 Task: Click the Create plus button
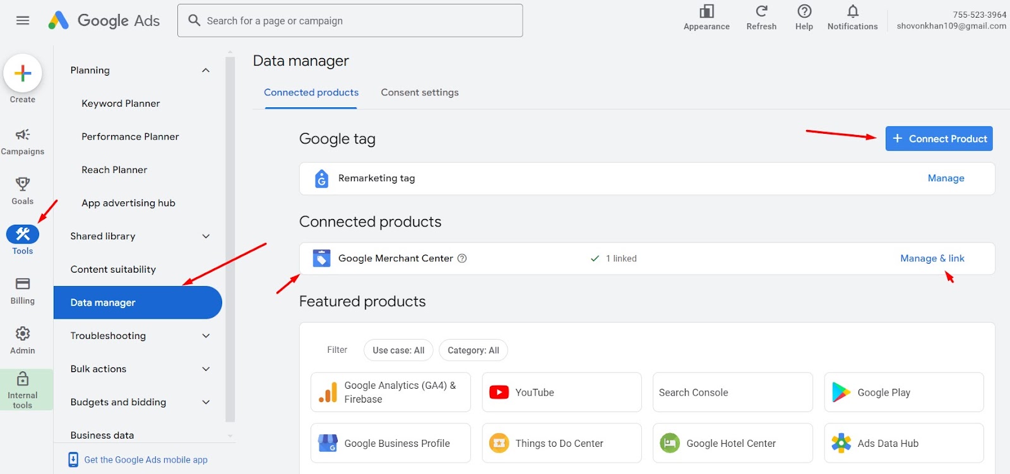23,73
